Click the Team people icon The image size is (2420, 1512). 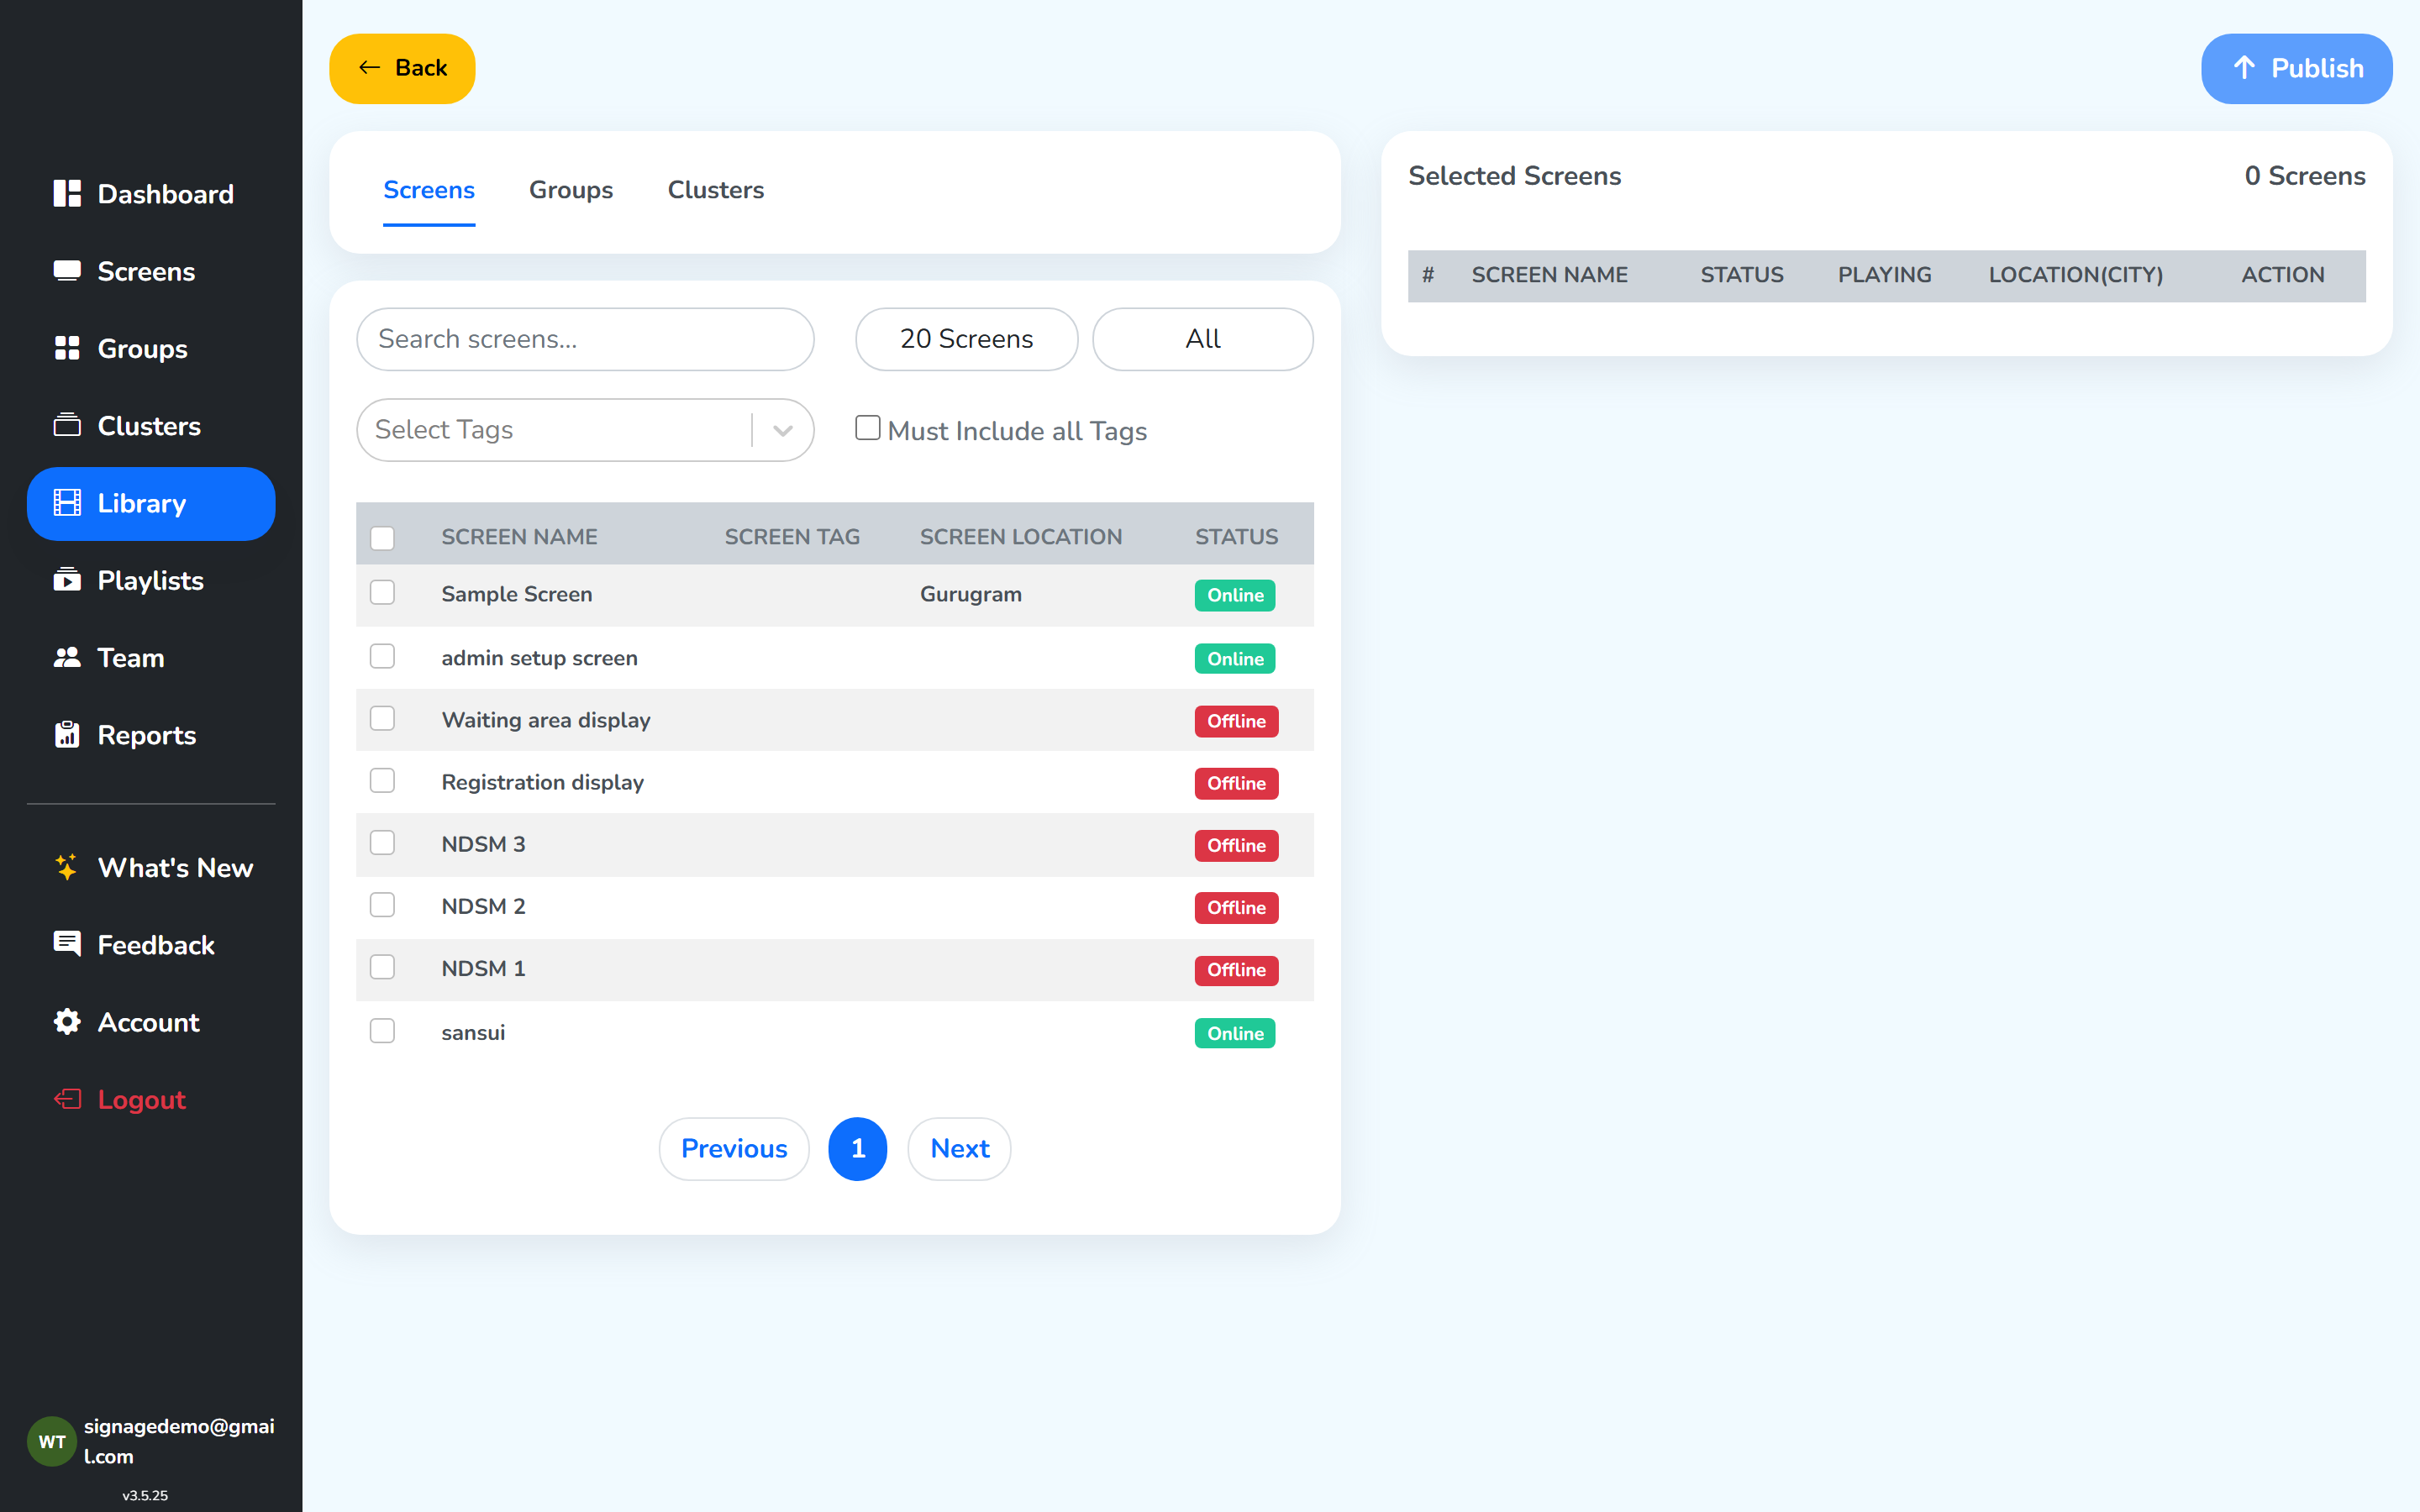tap(67, 657)
